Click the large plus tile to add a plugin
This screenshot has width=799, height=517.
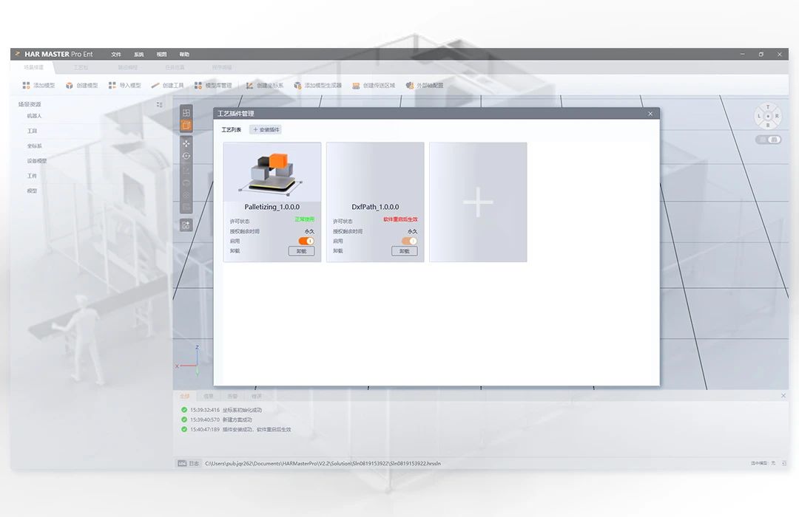(478, 202)
